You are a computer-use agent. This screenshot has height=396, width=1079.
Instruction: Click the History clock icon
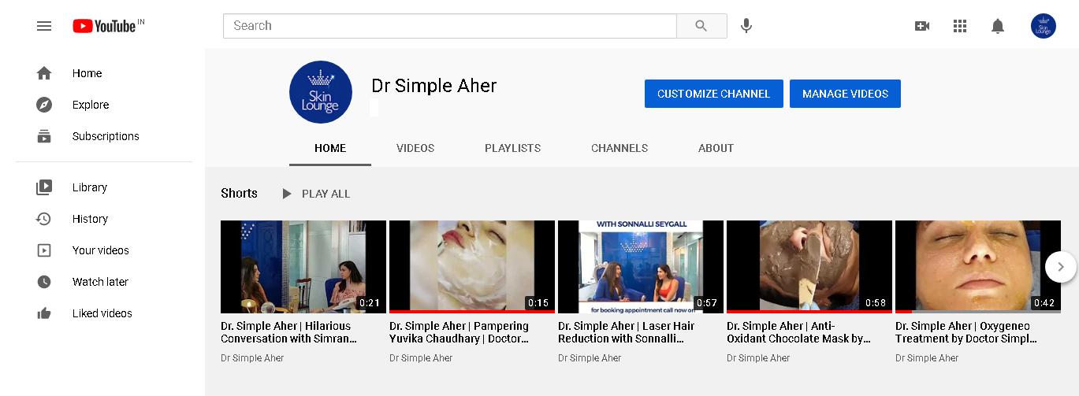tap(44, 219)
